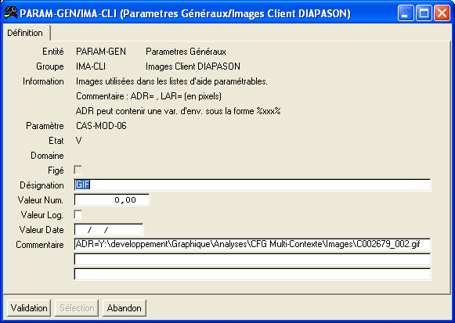This screenshot has width=455, height=323.
Task: Focus the Désignation field containing GIF
Action: click(252, 185)
